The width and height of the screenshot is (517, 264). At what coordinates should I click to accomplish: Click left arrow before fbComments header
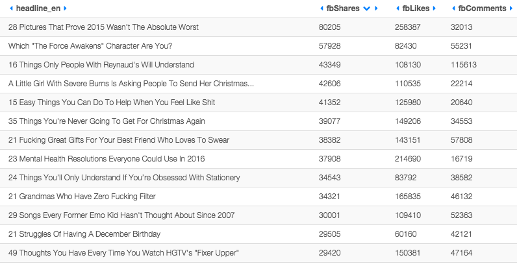pyautogui.click(x=452, y=8)
